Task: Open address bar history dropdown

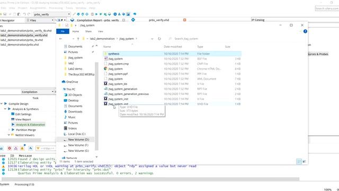Action: point(152,39)
